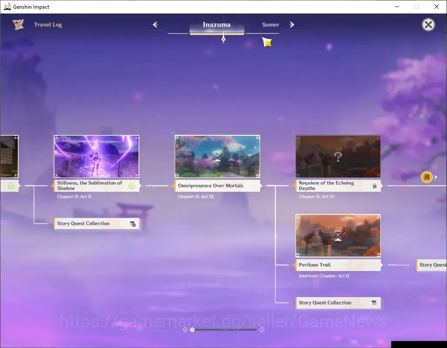Click Chapter II: Act III text
Screen dimensions: 447x348
196,197
